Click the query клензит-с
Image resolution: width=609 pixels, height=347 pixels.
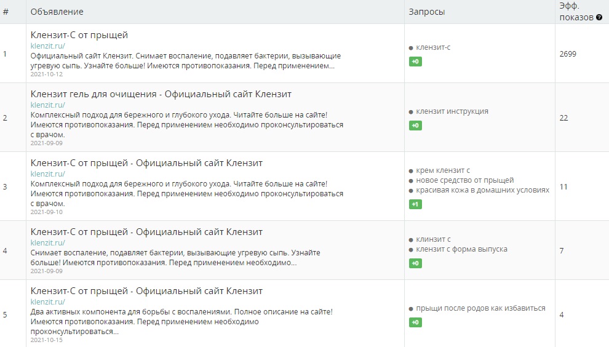pos(433,47)
